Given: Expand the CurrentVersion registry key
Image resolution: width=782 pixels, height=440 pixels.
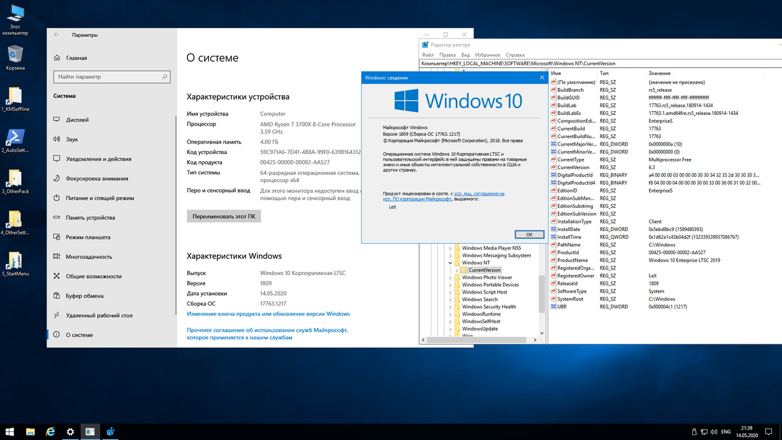Looking at the screenshot, I should click(x=457, y=270).
